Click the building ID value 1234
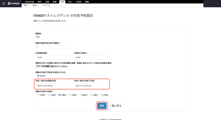This screenshot has height=120, width=221. coord(38,37)
